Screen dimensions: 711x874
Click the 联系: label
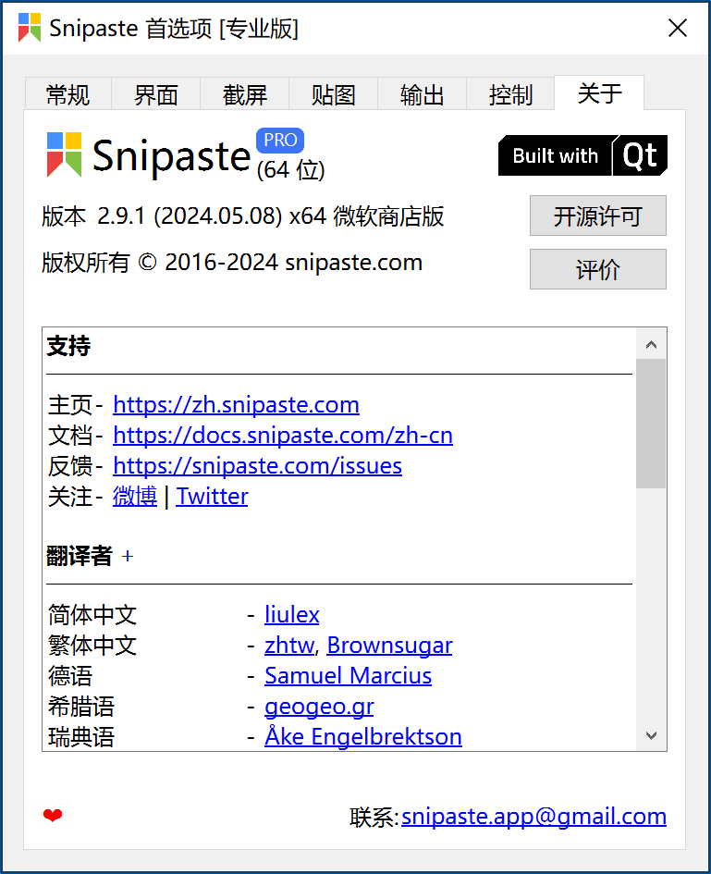click(374, 818)
